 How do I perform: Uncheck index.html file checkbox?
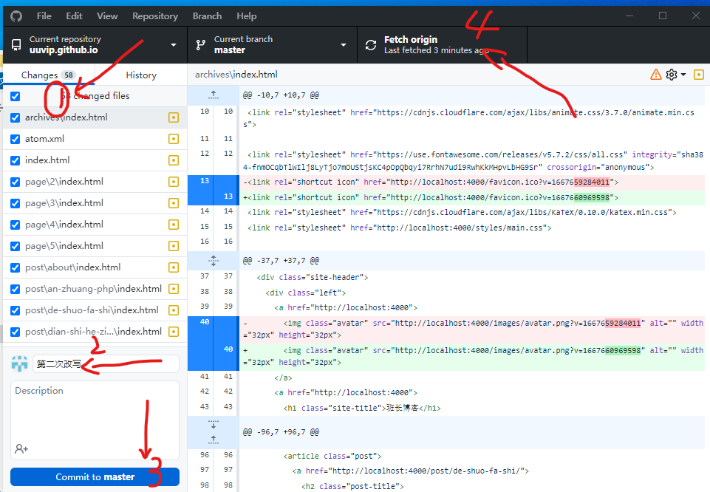pos(15,161)
